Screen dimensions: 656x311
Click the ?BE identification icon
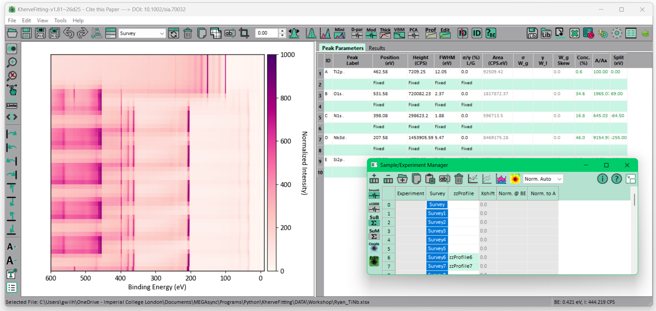pyautogui.click(x=491, y=33)
